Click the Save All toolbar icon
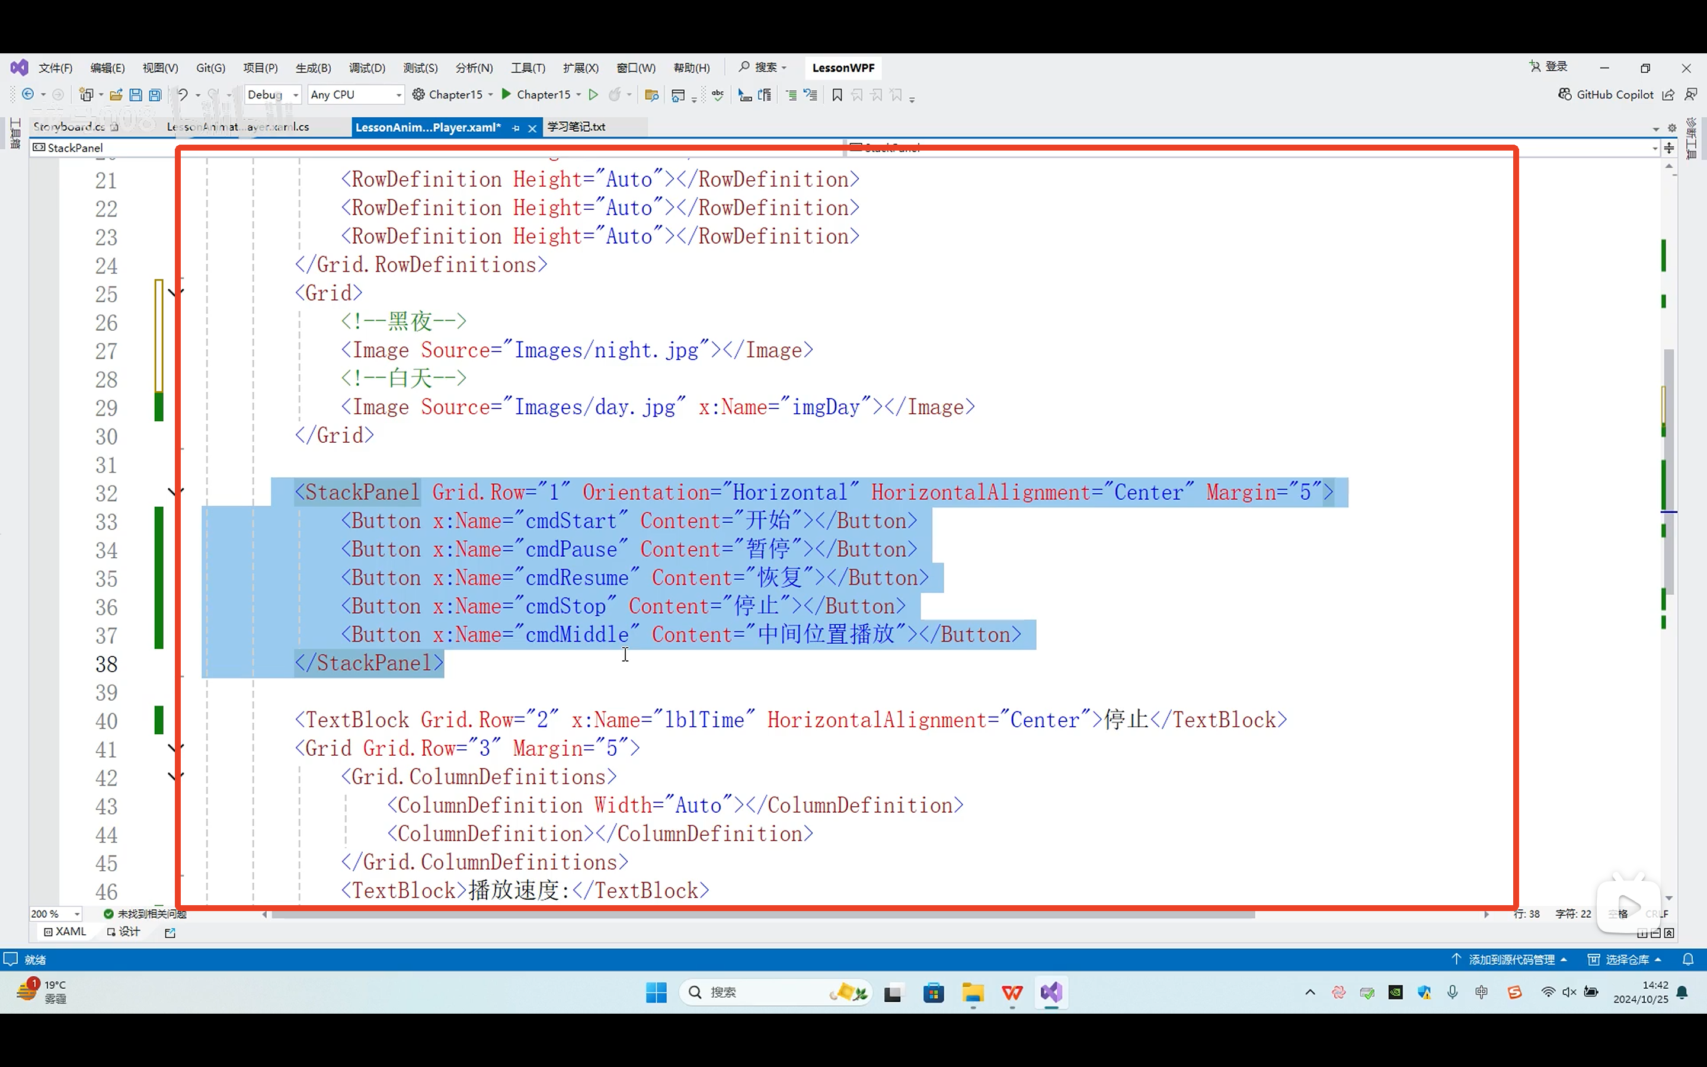1707x1067 pixels. click(155, 95)
